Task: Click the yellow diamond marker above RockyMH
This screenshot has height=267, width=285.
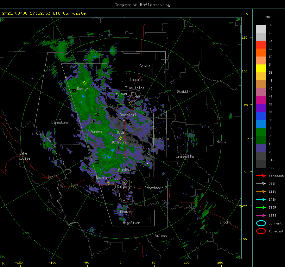Action: pos(85,83)
